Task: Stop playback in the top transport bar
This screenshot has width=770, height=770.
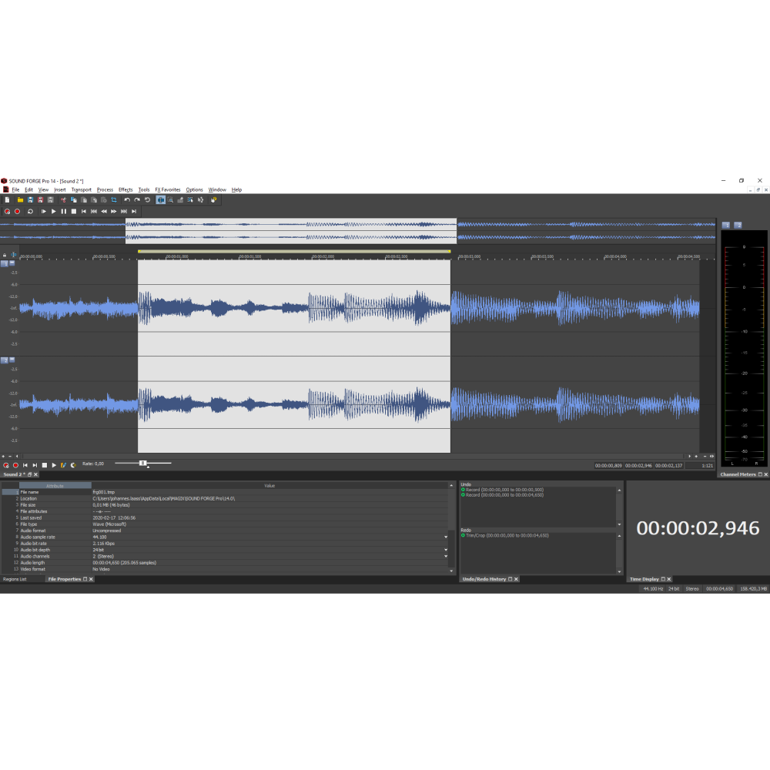Action: [x=74, y=211]
